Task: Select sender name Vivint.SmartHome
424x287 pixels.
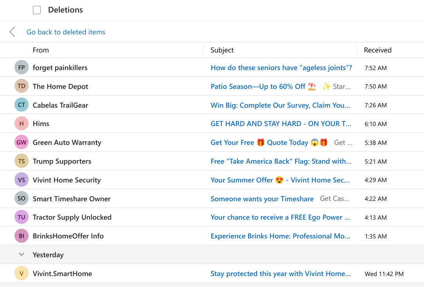Action: coord(62,273)
